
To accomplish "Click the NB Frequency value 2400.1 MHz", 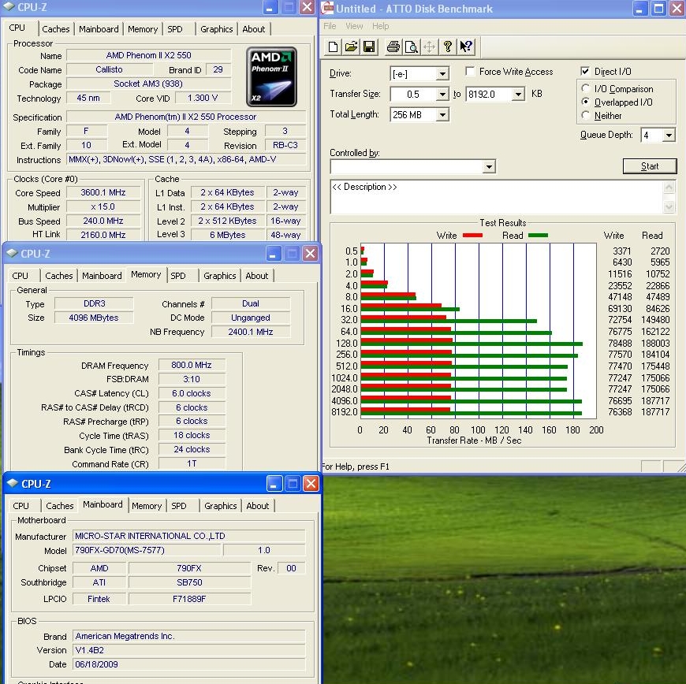I will 251,332.
